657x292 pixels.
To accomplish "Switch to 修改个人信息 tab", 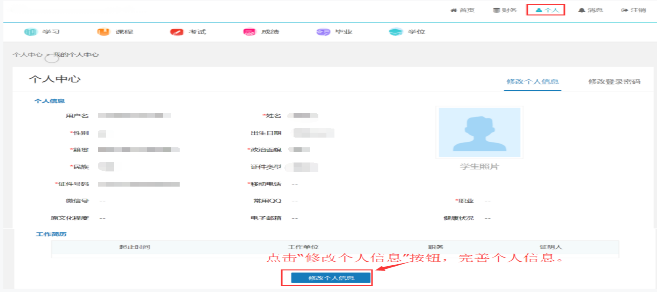I will tap(533, 81).
